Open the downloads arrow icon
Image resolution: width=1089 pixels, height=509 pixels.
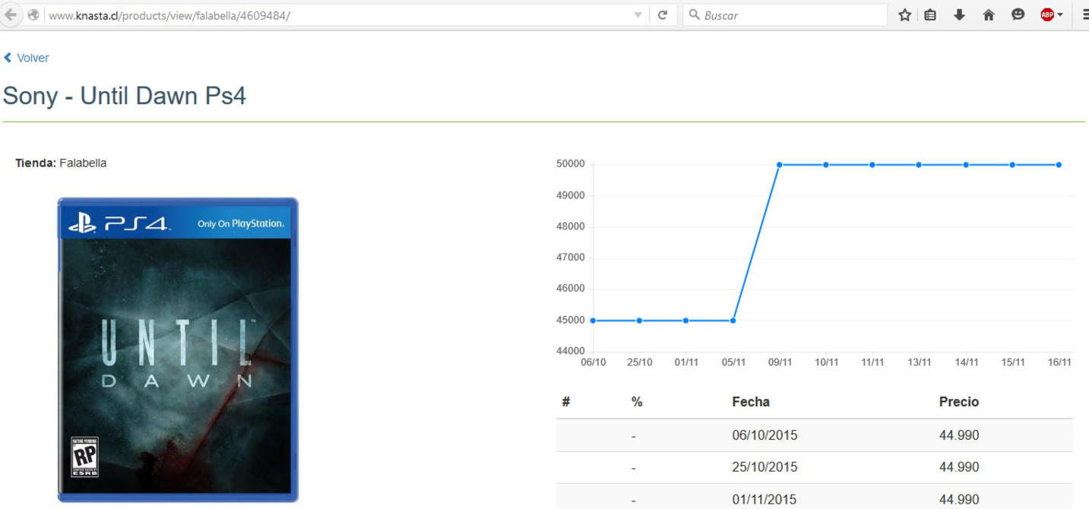[x=959, y=15]
